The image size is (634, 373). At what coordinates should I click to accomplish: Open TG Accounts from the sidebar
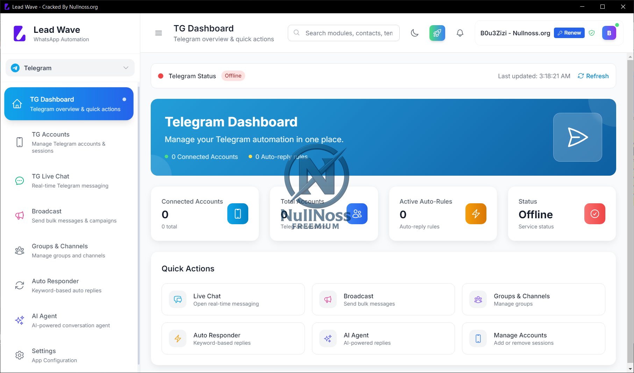click(x=69, y=142)
